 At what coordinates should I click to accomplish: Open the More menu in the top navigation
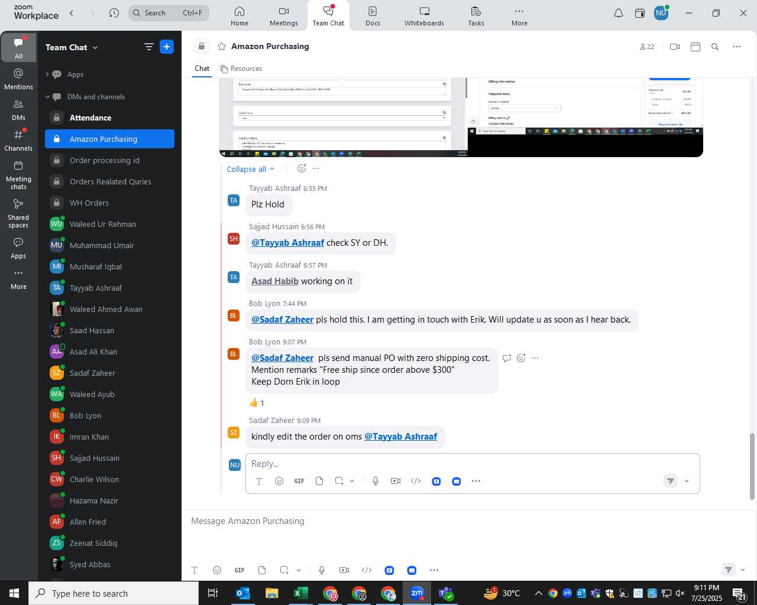coord(519,16)
